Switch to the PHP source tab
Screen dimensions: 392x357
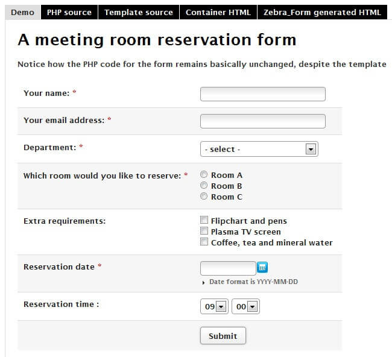coord(69,12)
